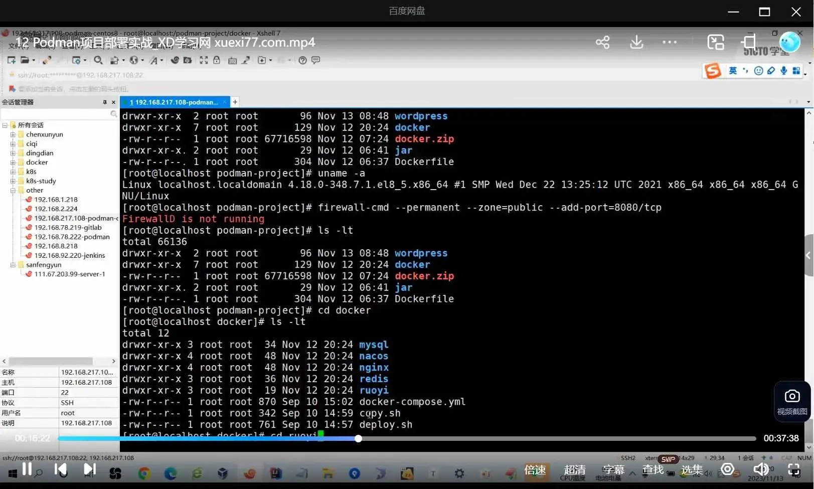Jump to the previous video

[61, 469]
